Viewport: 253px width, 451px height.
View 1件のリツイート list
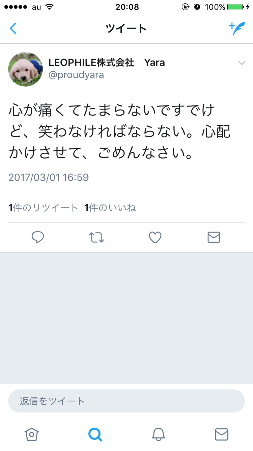tap(43, 208)
